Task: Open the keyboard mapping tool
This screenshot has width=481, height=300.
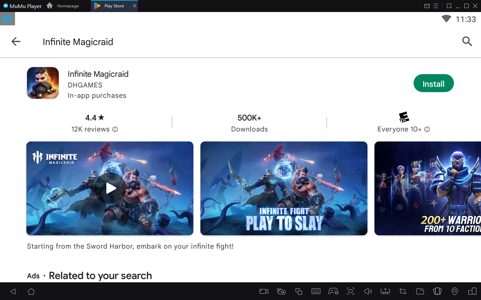Action: 316,291
